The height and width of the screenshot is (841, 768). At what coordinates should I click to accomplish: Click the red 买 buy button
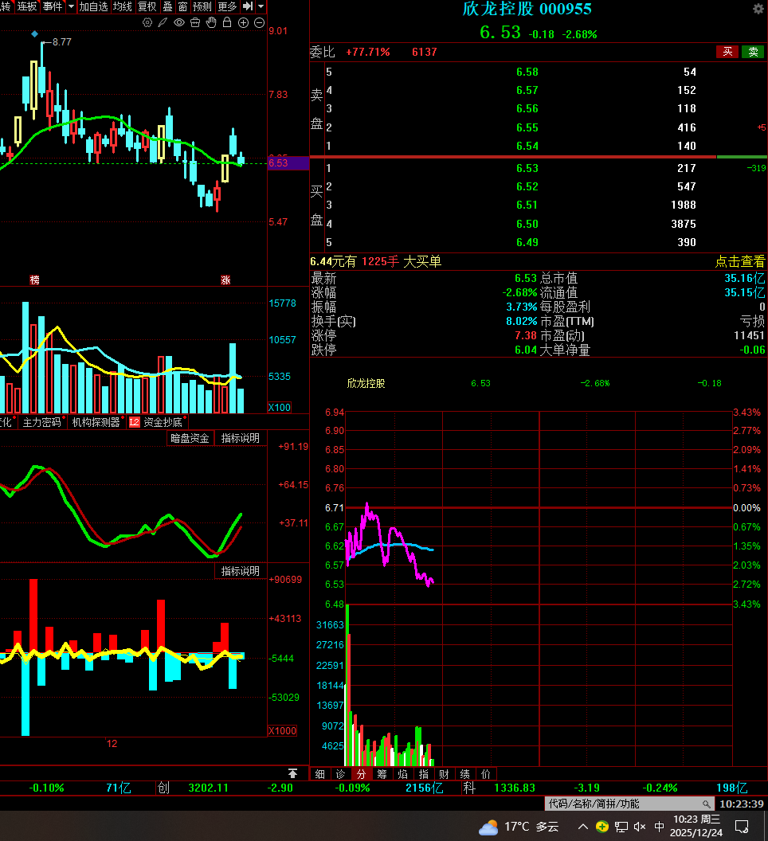[727, 52]
